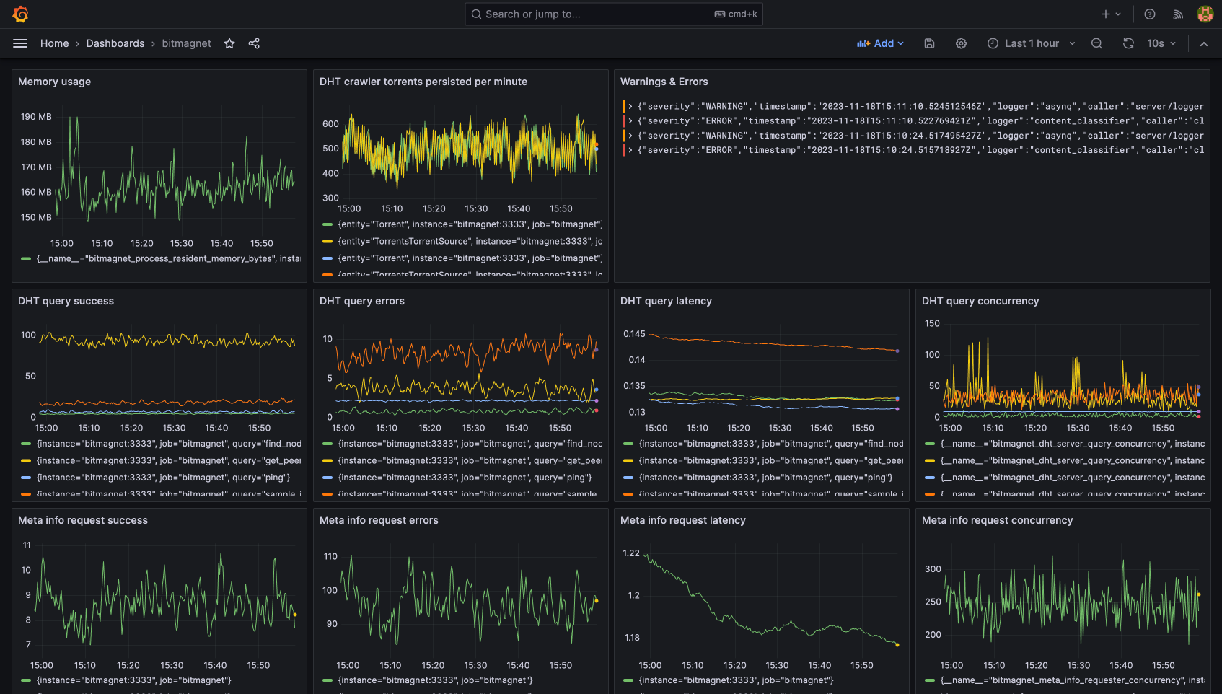Open Grafana news feed icon
Viewport: 1222px width, 694px height.
point(1177,14)
